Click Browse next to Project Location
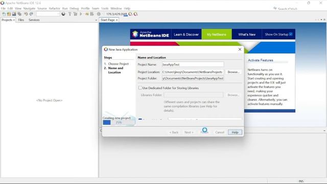The height and width of the screenshot is (184, 327). [233, 72]
